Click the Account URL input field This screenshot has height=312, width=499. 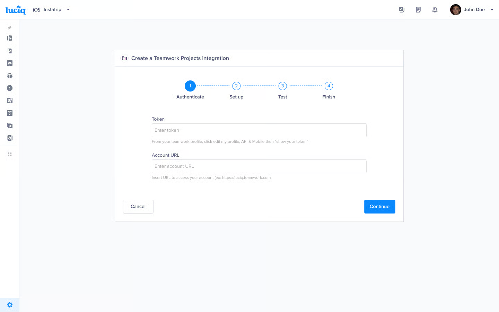[x=259, y=166]
